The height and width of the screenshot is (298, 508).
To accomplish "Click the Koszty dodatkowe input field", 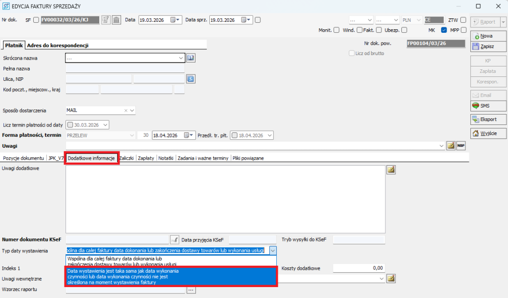I will coord(358,268).
